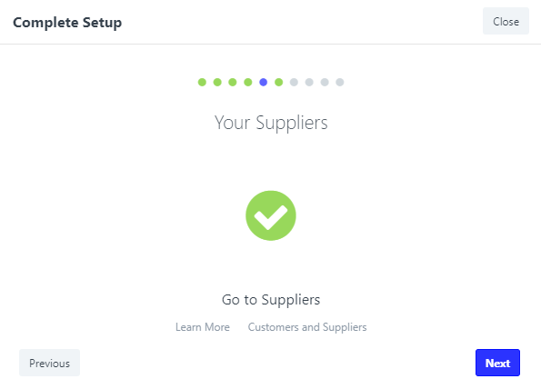Open Customers and Suppliers documentation link
This screenshot has width=541, height=389.
[x=307, y=327]
